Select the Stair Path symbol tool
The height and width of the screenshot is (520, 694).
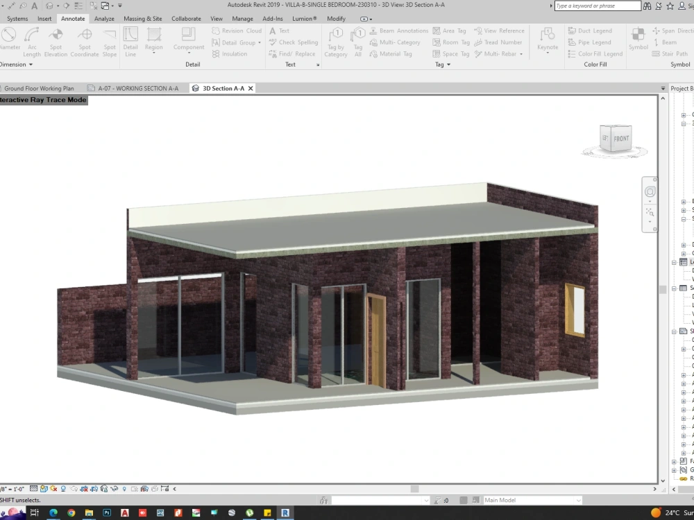coord(670,54)
